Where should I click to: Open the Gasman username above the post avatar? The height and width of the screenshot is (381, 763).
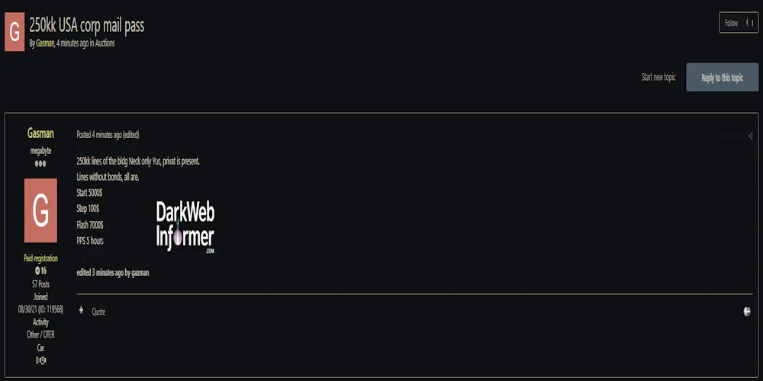(40, 134)
